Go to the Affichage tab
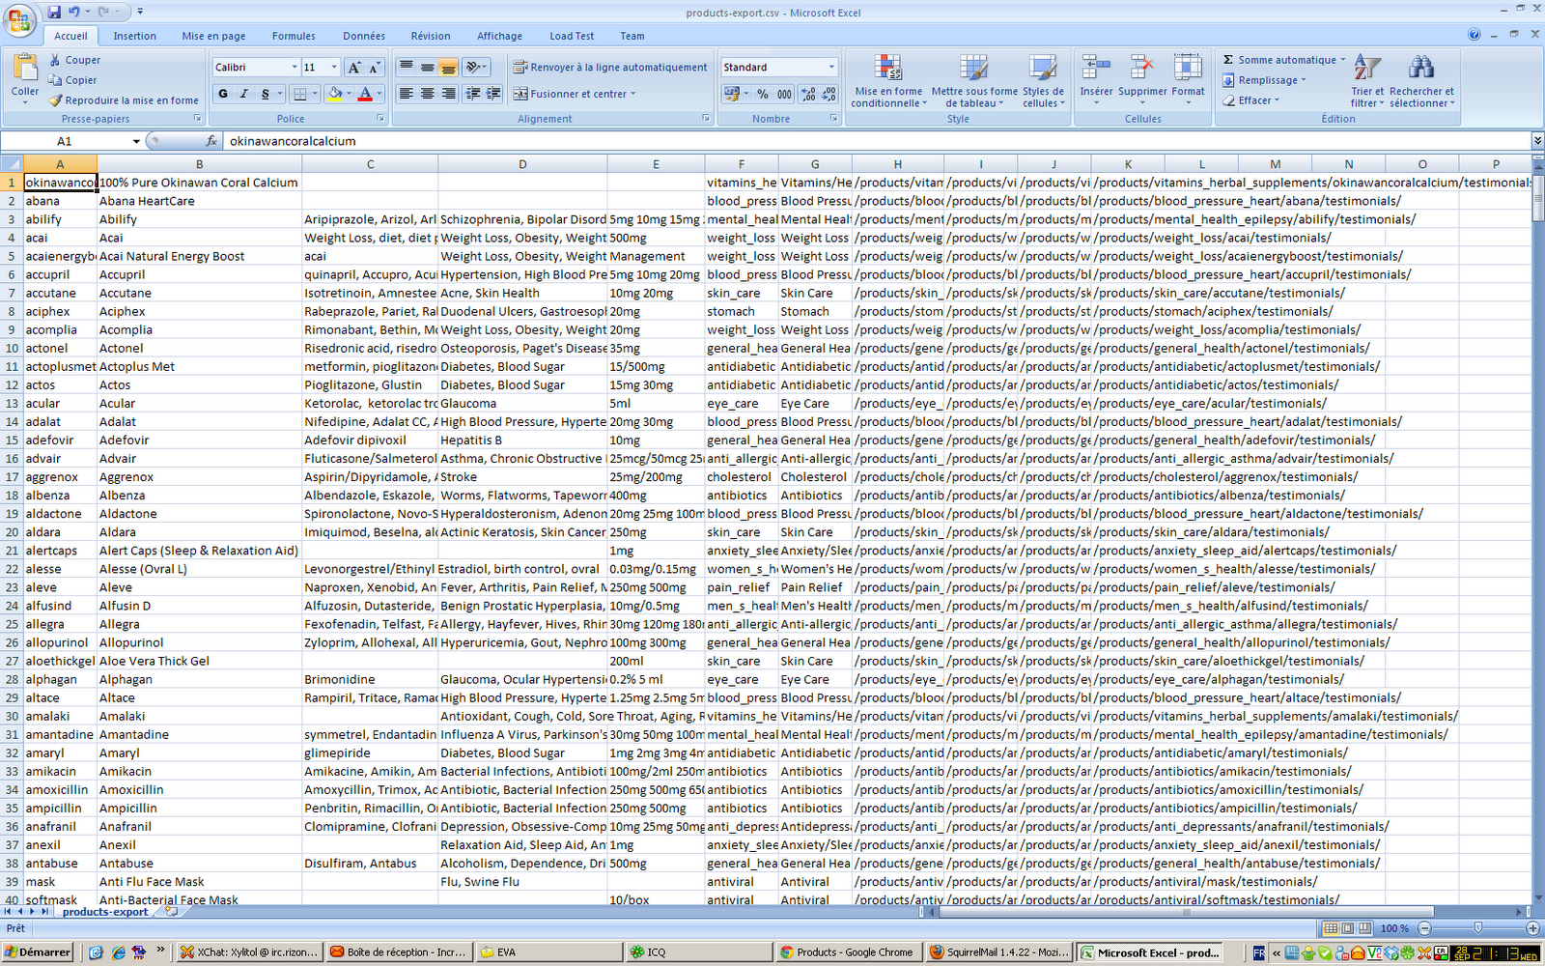 coord(499,36)
